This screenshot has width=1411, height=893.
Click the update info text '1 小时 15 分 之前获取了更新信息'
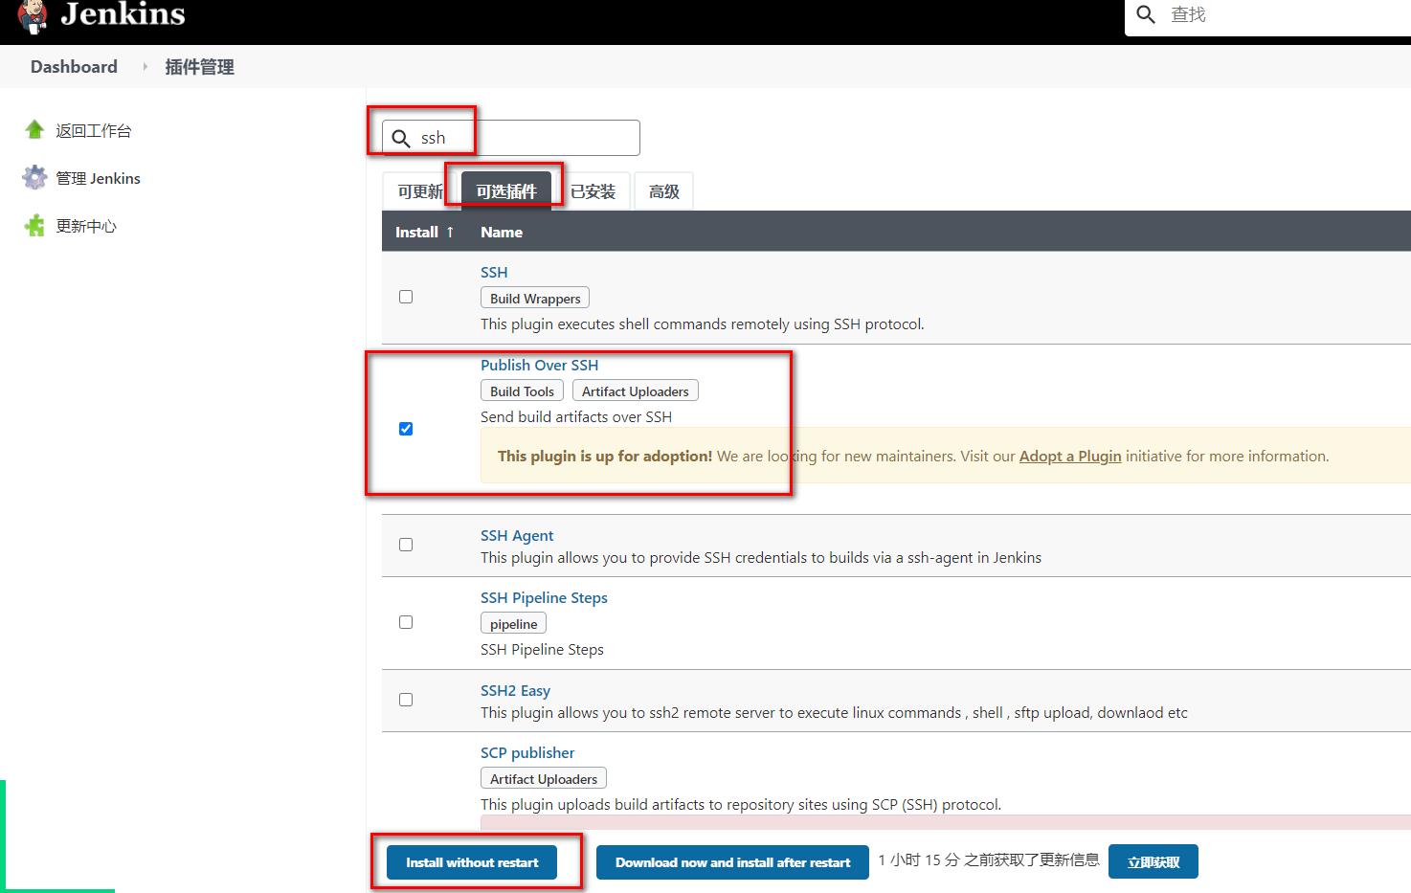989,860
